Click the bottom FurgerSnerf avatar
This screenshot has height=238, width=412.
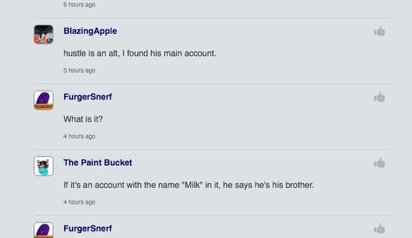pyautogui.click(x=44, y=230)
